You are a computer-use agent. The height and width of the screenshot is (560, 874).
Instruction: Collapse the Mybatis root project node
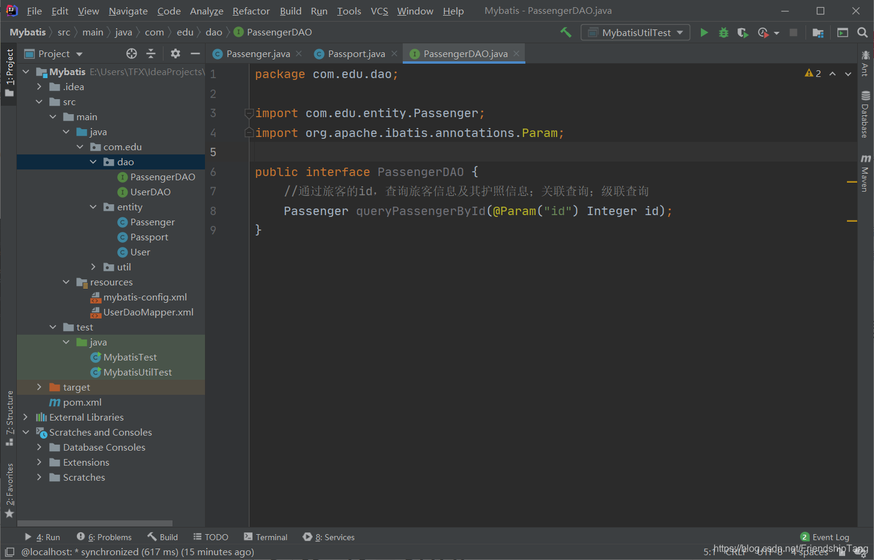(x=26, y=72)
